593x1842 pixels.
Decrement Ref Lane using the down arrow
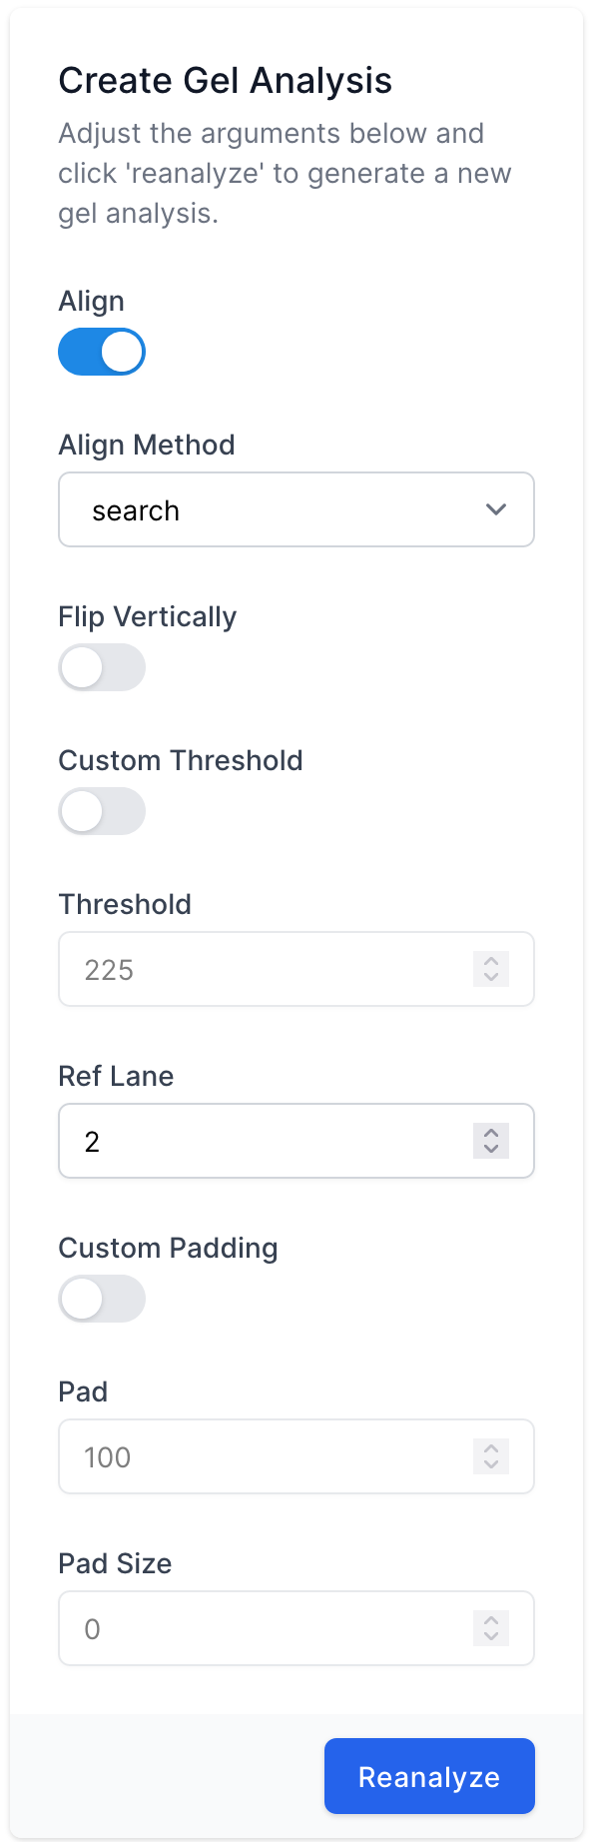point(491,1149)
